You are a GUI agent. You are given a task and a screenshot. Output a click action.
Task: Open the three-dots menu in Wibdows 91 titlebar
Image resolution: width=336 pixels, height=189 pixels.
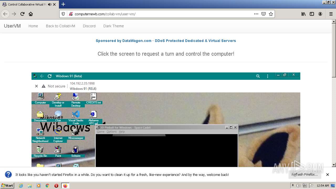[267, 76]
